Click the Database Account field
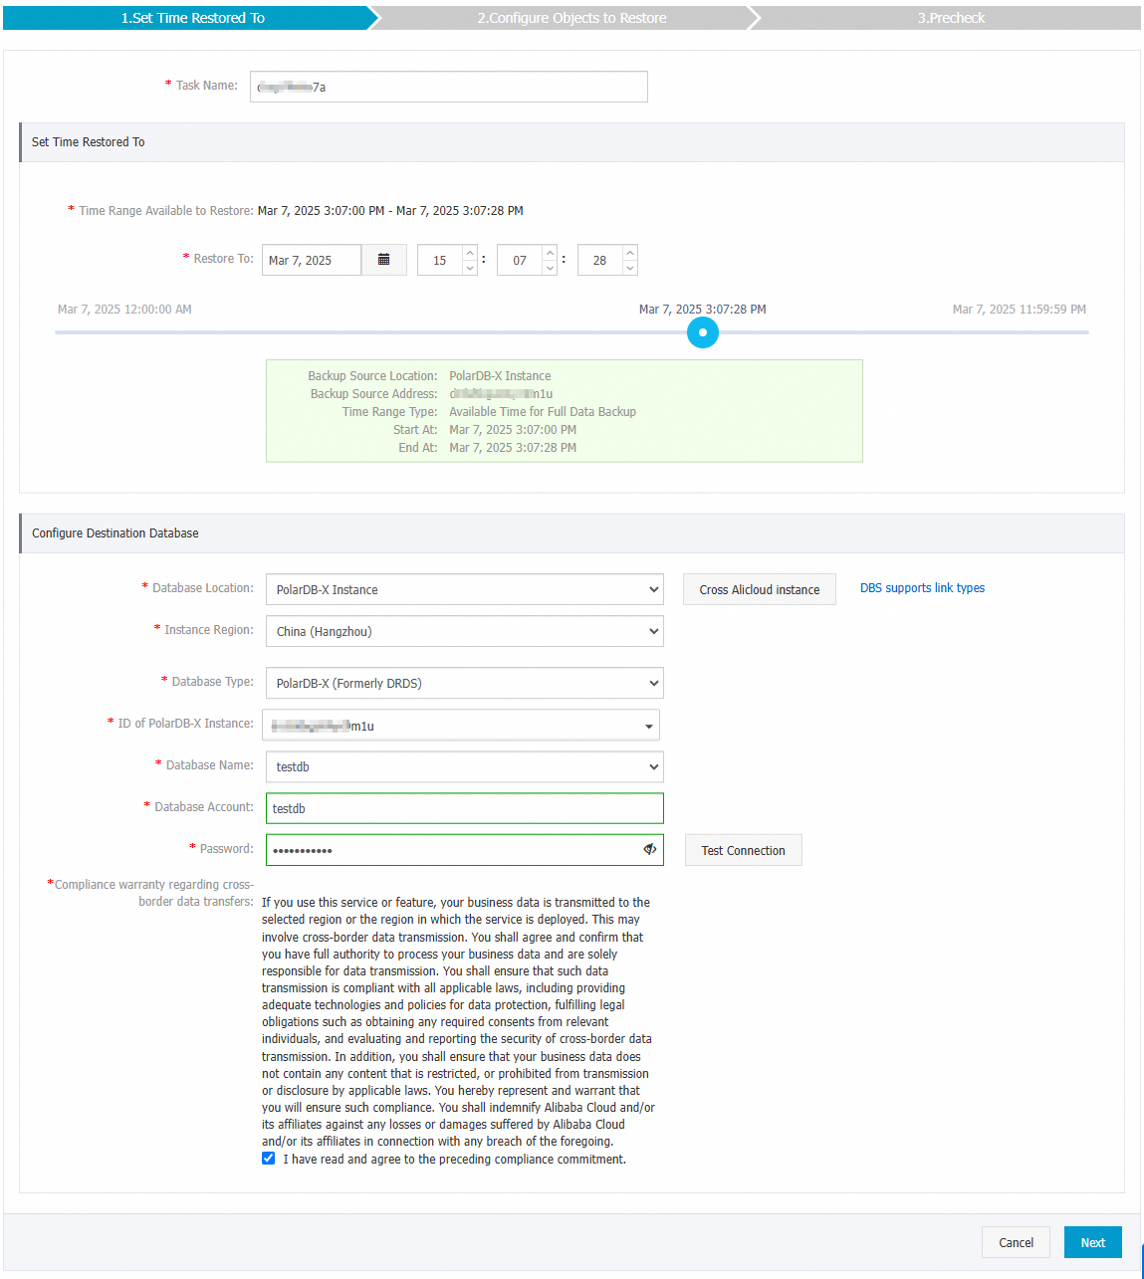1144x1279 pixels. coord(465,808)
